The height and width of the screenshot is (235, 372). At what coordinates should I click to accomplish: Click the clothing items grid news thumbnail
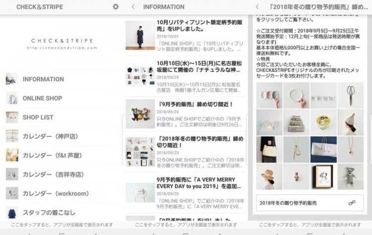140,76
